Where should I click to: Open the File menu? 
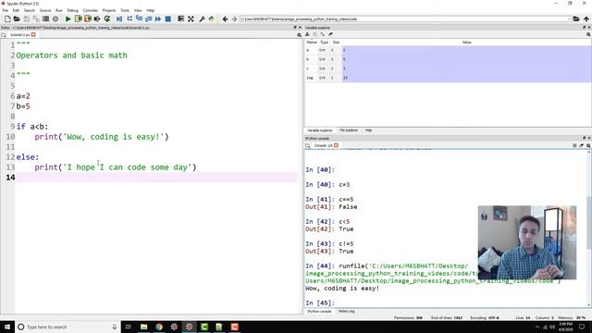[6, 10]
